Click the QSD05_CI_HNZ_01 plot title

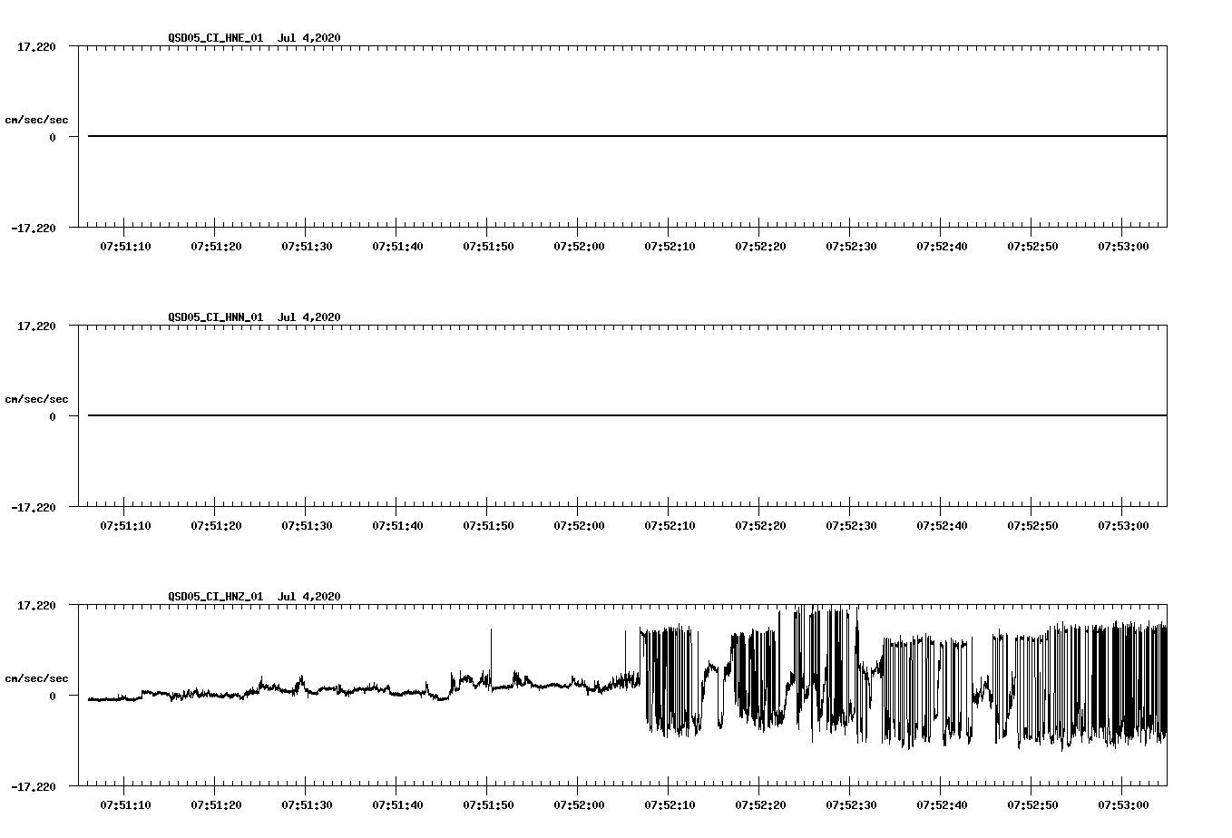tap(254, 596)
